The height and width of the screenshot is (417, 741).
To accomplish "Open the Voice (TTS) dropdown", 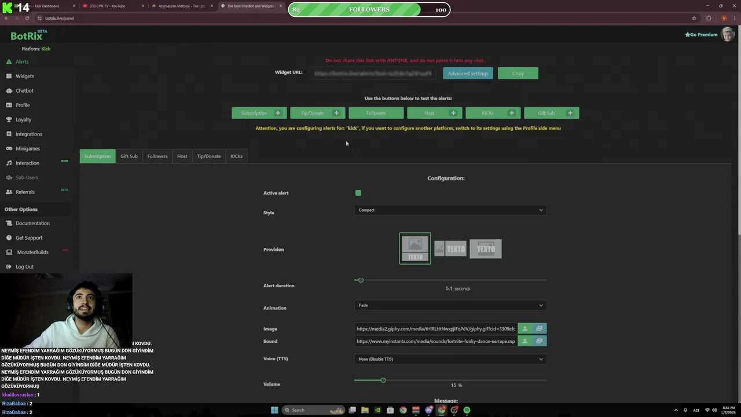I will pyautogui.click(x=450, y=359).
